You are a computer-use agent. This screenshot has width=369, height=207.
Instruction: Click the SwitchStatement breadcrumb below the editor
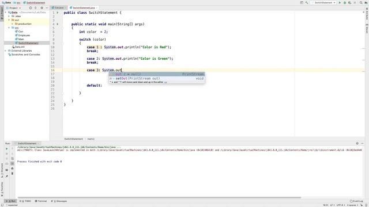coord(74,139)
